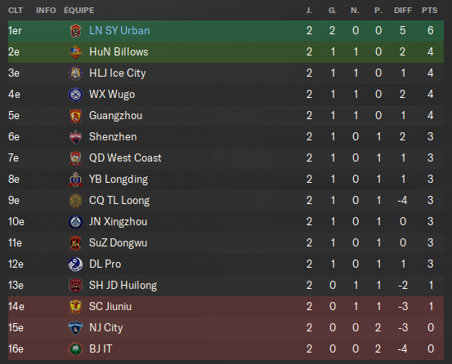Screen dimensions: 452x364
Task: Click the WX Wugo round crest
Action: [x=75, y=95]
